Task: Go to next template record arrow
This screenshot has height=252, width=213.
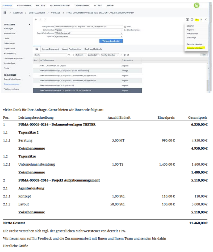Action: click(x=45, y=19)
